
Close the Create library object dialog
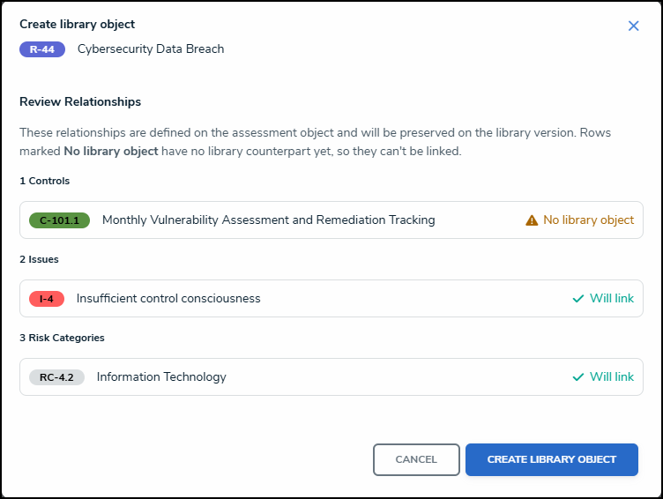click(x=633, y=26)
